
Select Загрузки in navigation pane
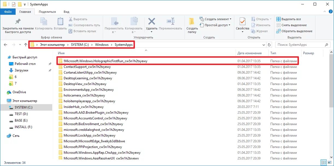(21, 70)
